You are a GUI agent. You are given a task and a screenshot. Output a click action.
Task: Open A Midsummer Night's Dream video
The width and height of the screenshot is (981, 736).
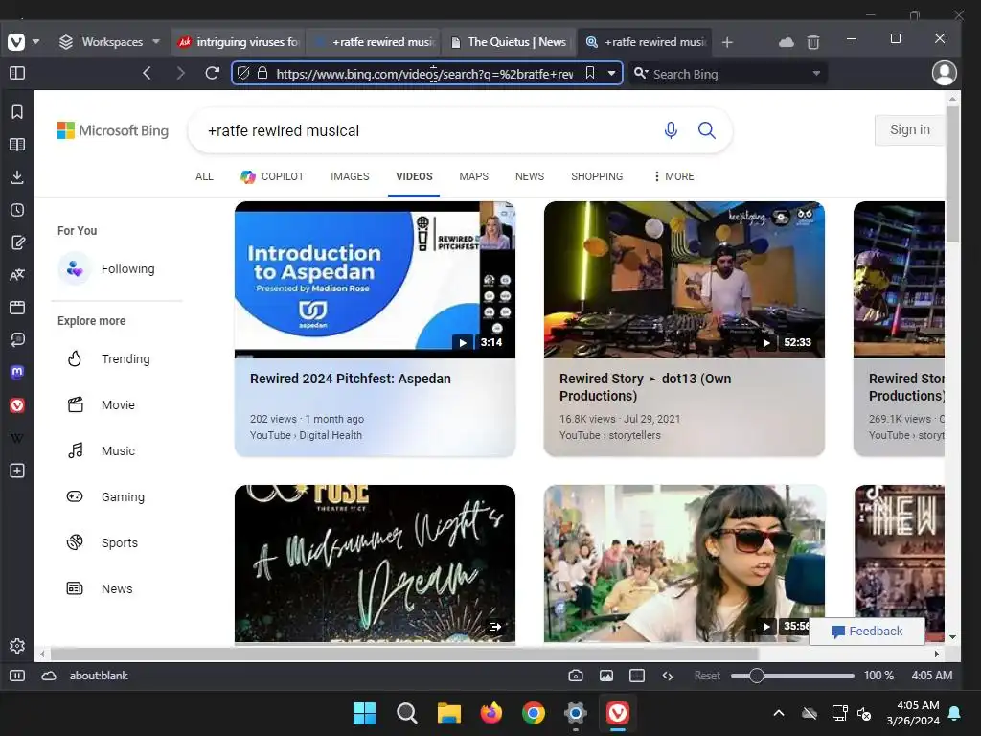point(375,563)
